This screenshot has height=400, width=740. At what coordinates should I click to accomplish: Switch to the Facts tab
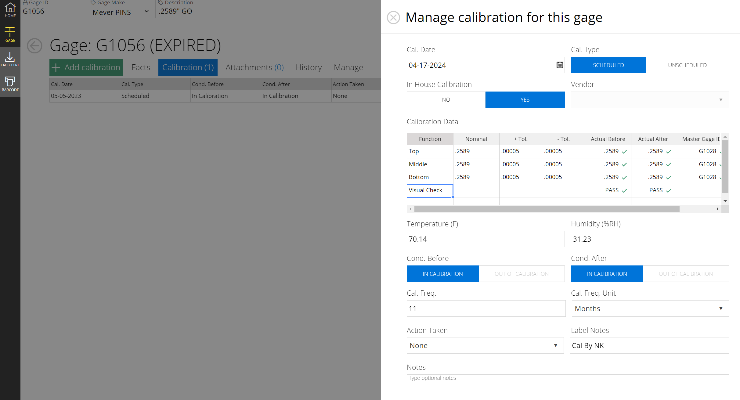point(141,67)
